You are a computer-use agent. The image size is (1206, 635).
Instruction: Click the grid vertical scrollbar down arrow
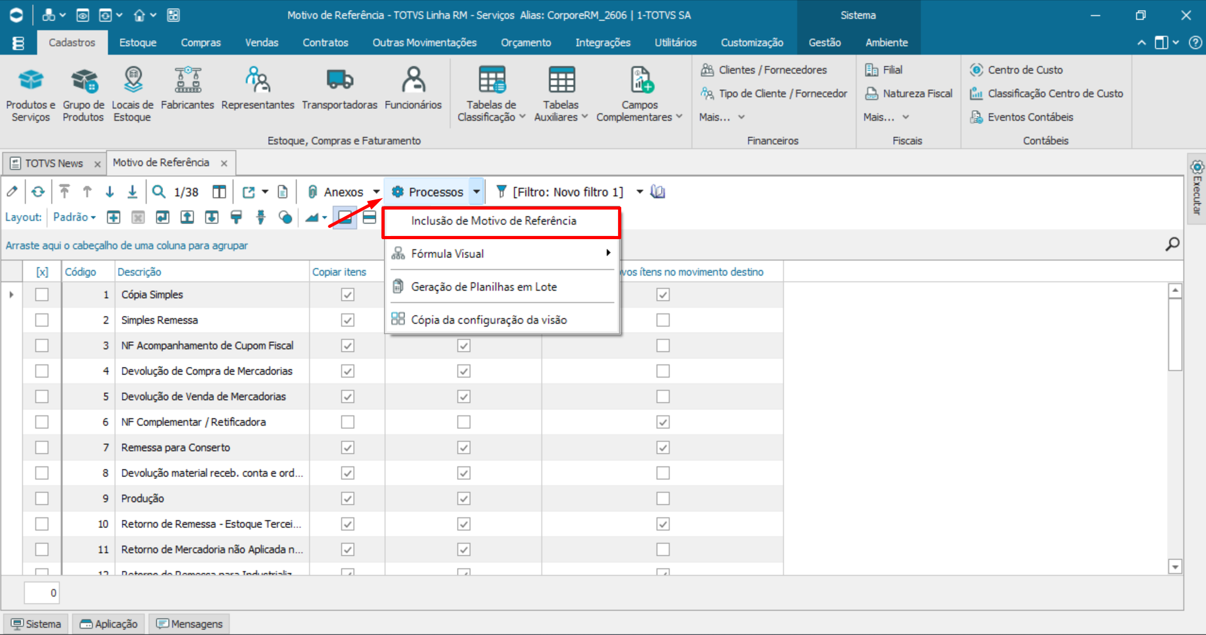1175,567
